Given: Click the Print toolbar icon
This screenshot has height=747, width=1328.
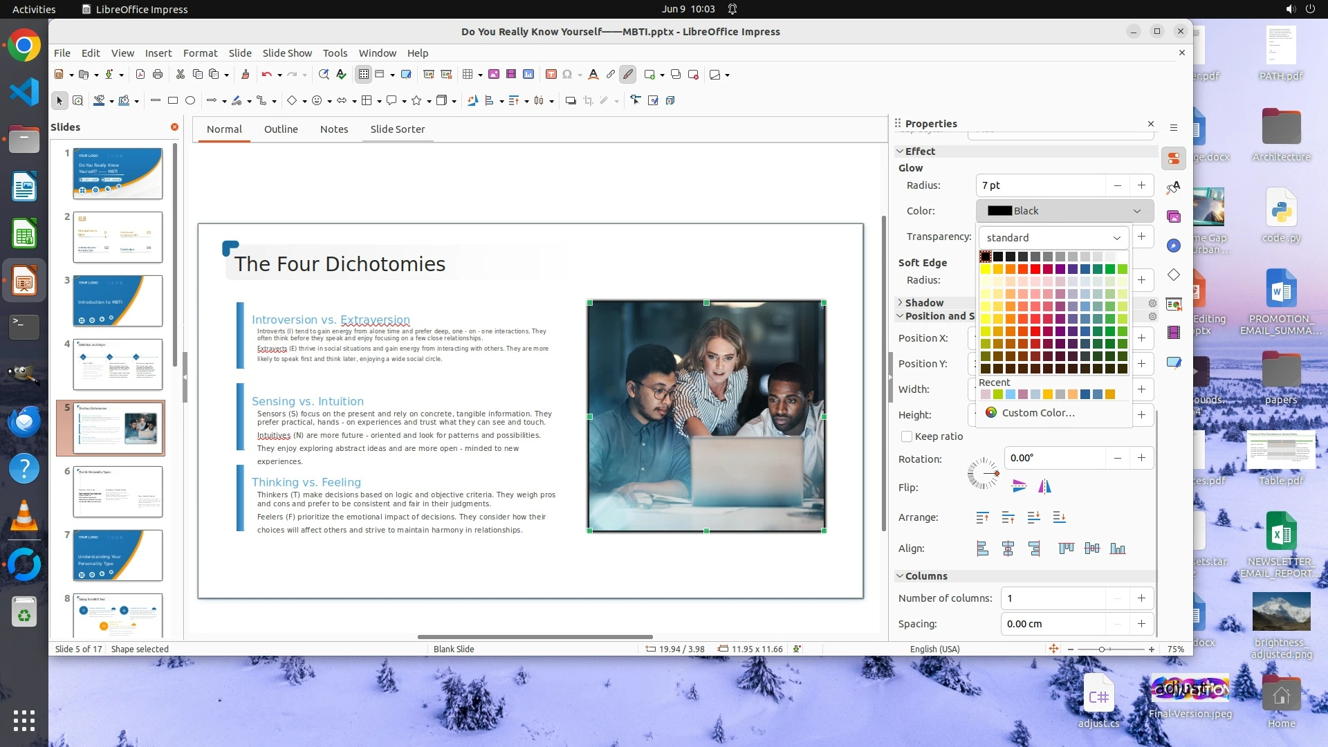Looking at the screenshot, I should coord(158,75).
